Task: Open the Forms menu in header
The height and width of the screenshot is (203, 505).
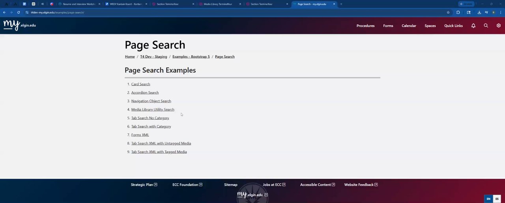Action: 388,26
